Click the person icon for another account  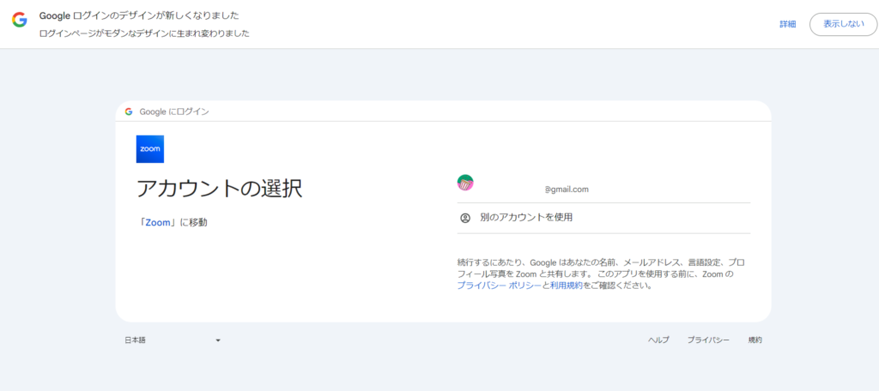tap(465, 218)
